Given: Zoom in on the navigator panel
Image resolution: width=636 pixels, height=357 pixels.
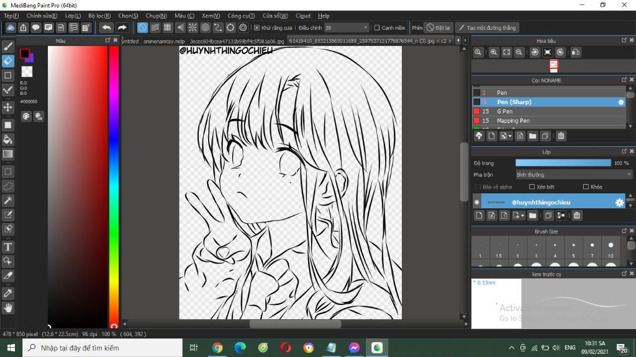Looking at the screenshot, I should pyautogui.click(x=494, y=52).
